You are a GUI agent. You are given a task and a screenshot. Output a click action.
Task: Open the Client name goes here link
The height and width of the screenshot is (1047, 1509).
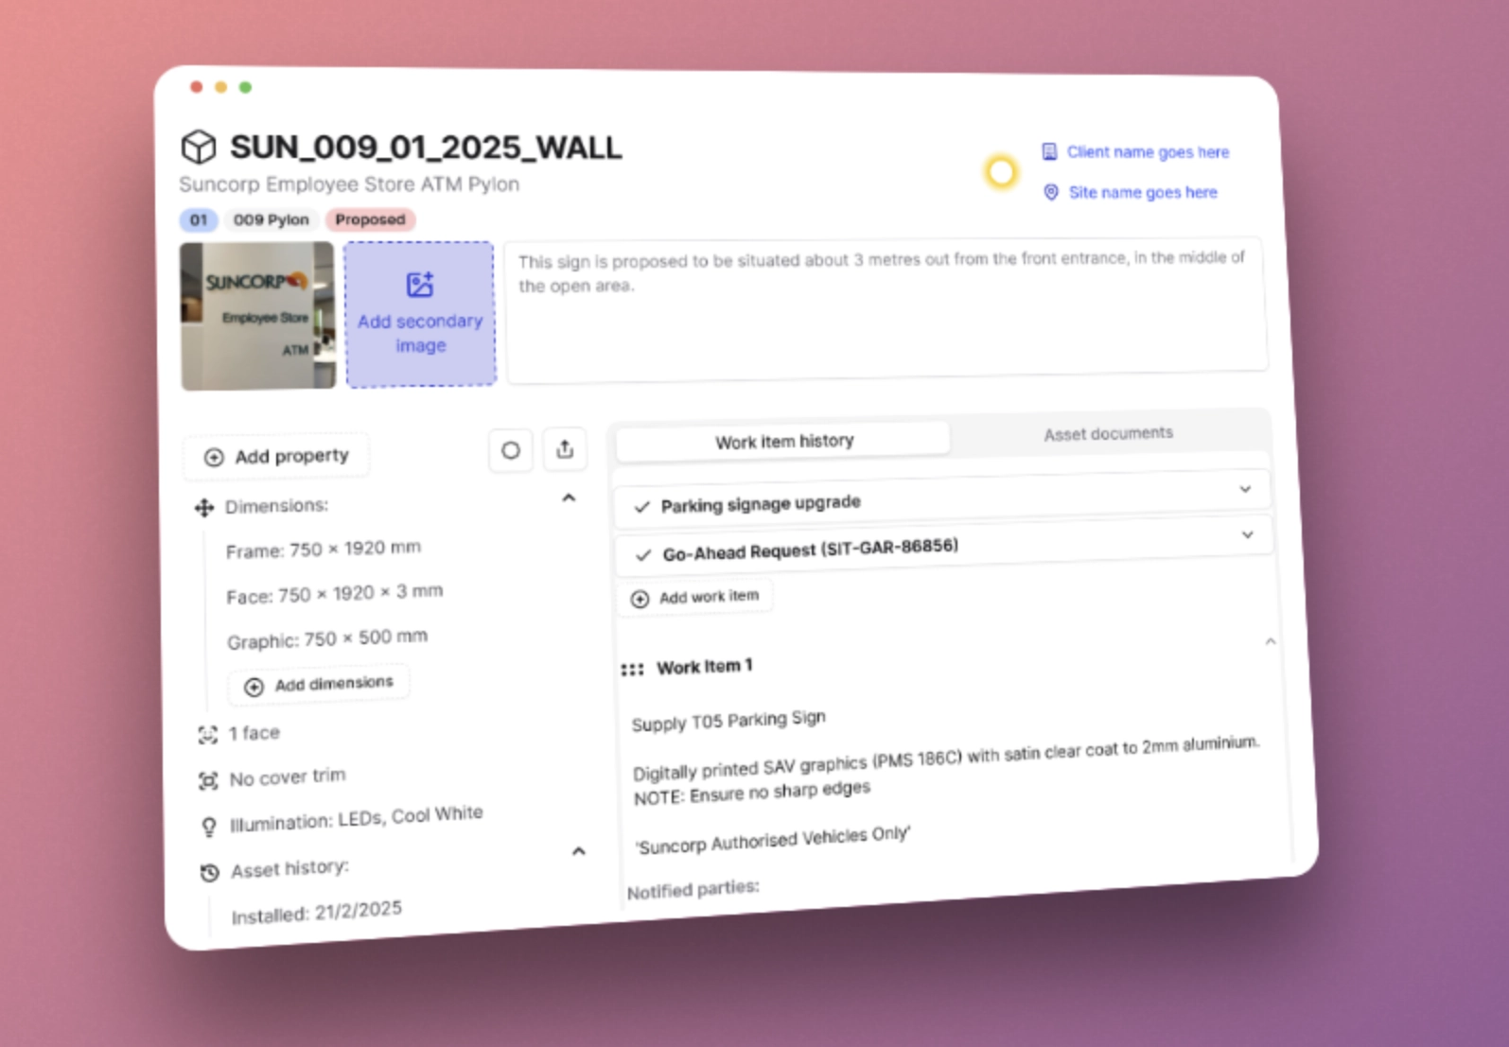[1148, 151]
